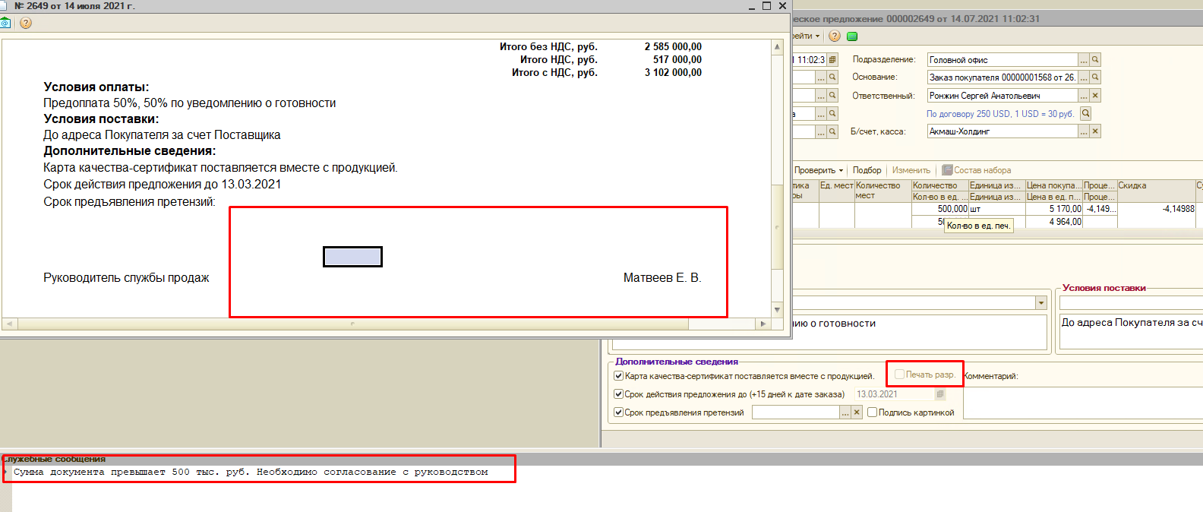Open the По договору 250 USD rate link
1203x512 pixels.
[999, 113]
